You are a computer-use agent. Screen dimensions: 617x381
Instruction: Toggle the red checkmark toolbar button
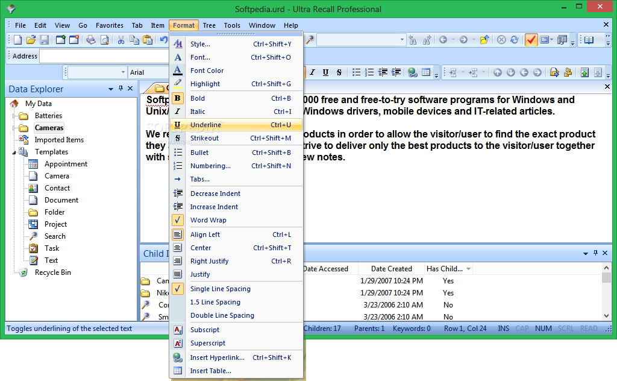531,40
